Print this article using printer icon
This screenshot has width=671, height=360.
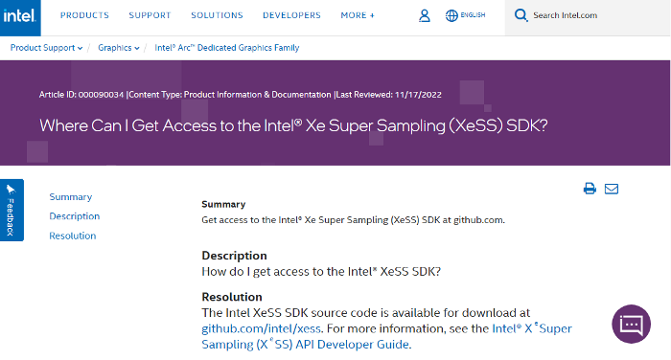[x=590, y=189]
